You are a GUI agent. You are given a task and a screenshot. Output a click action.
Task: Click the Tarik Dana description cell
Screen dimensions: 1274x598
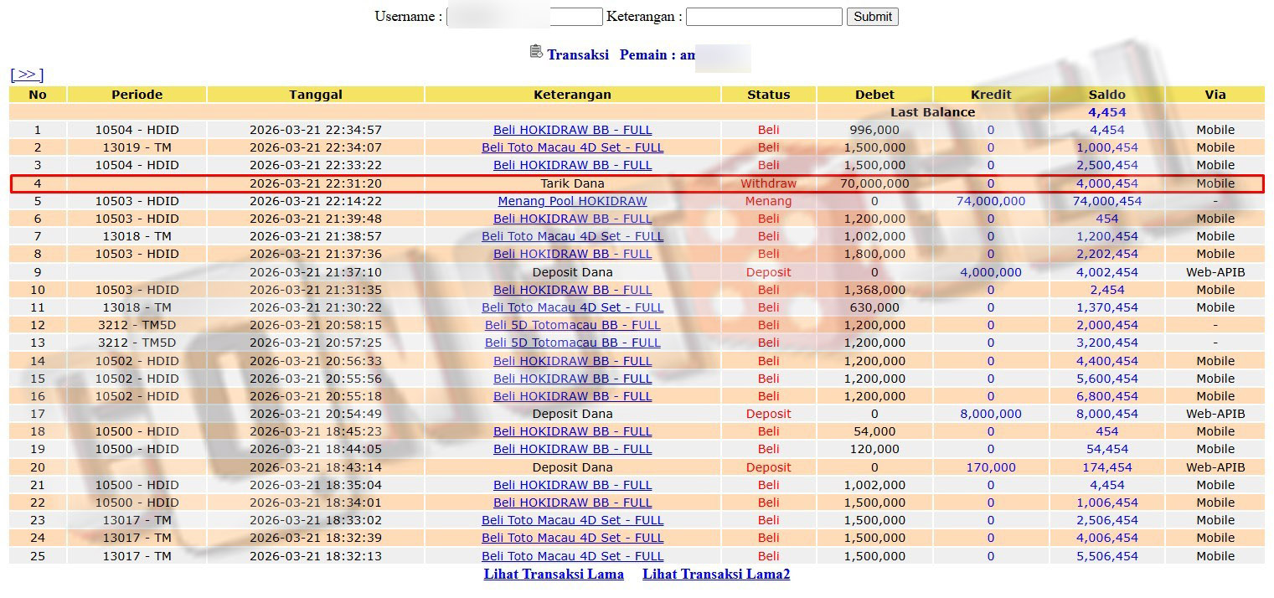pos(572,183)
